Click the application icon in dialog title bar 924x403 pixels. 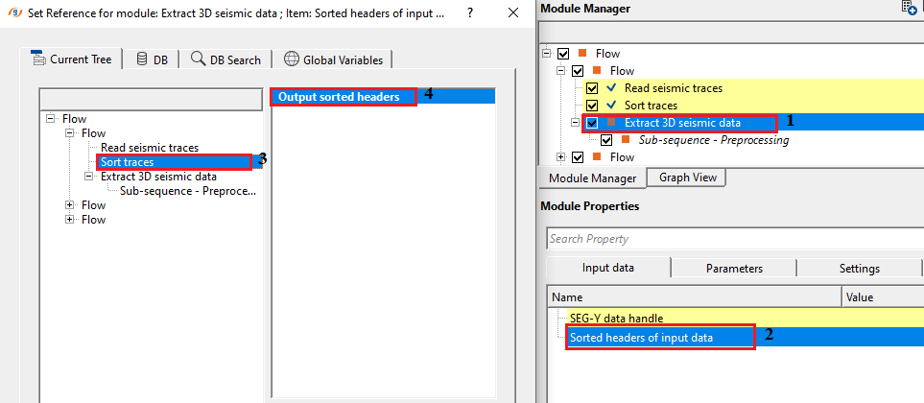click(x=15, y=13)
